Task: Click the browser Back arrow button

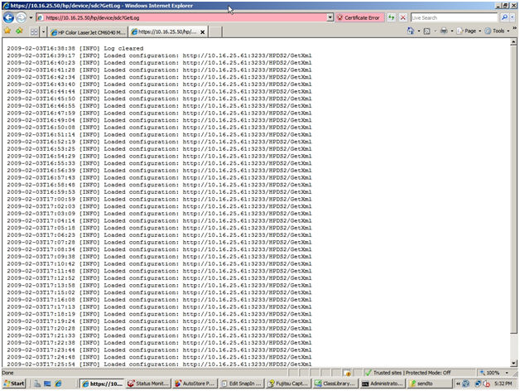Action: (x=8, y=17)
